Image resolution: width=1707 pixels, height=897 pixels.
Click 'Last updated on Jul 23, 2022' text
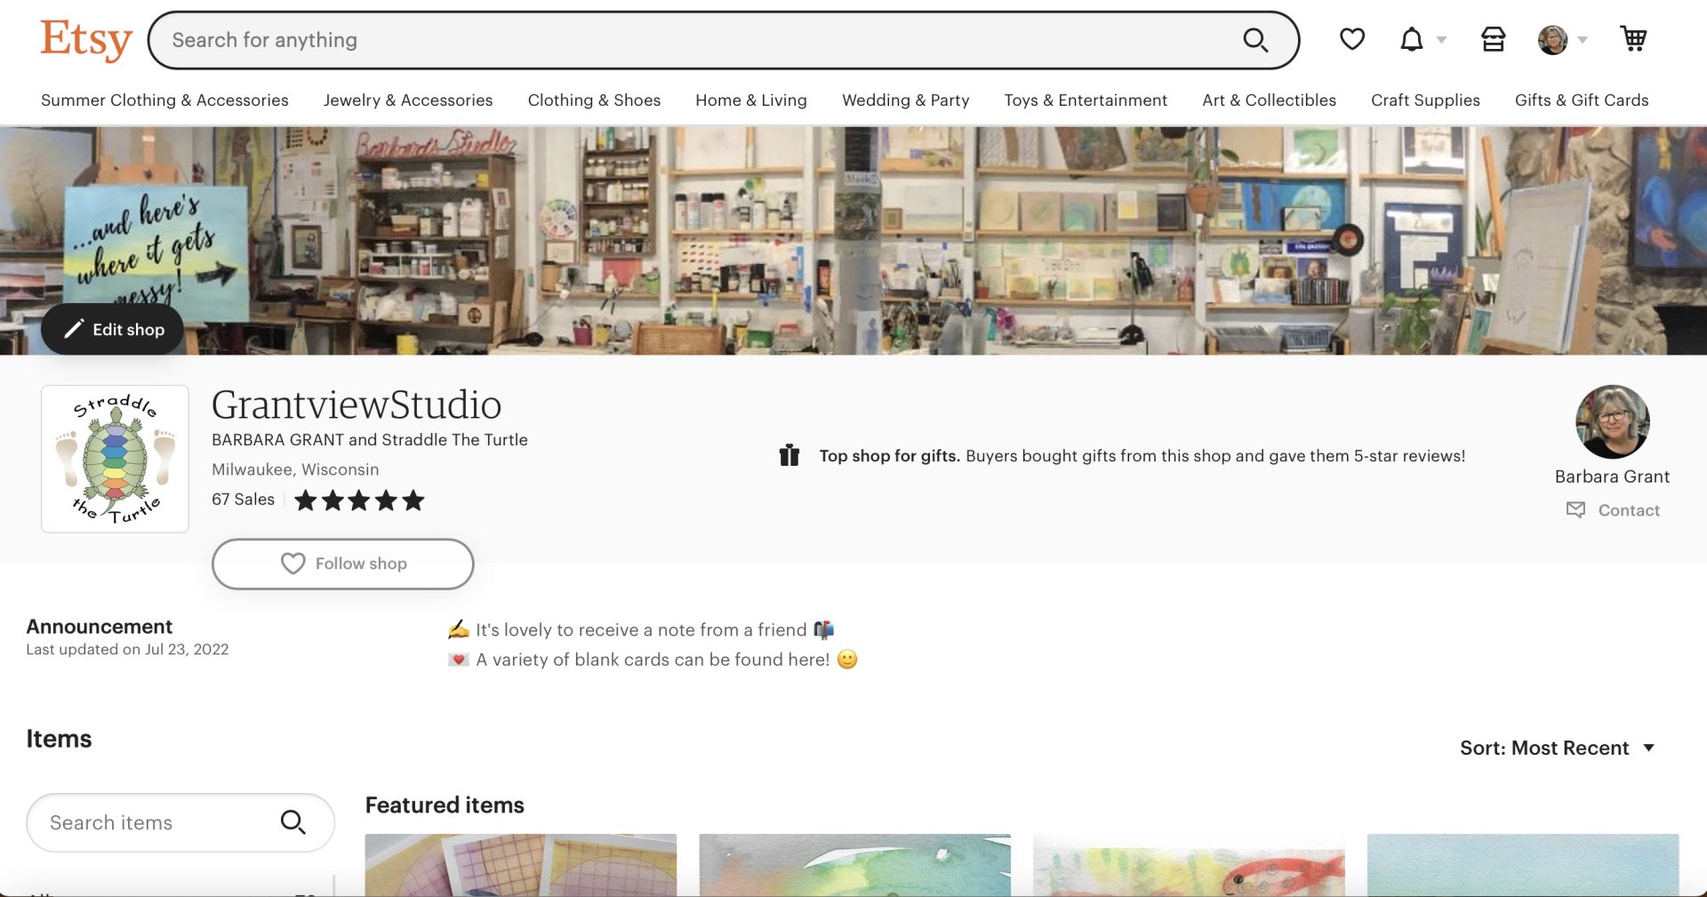coord(127,650)
